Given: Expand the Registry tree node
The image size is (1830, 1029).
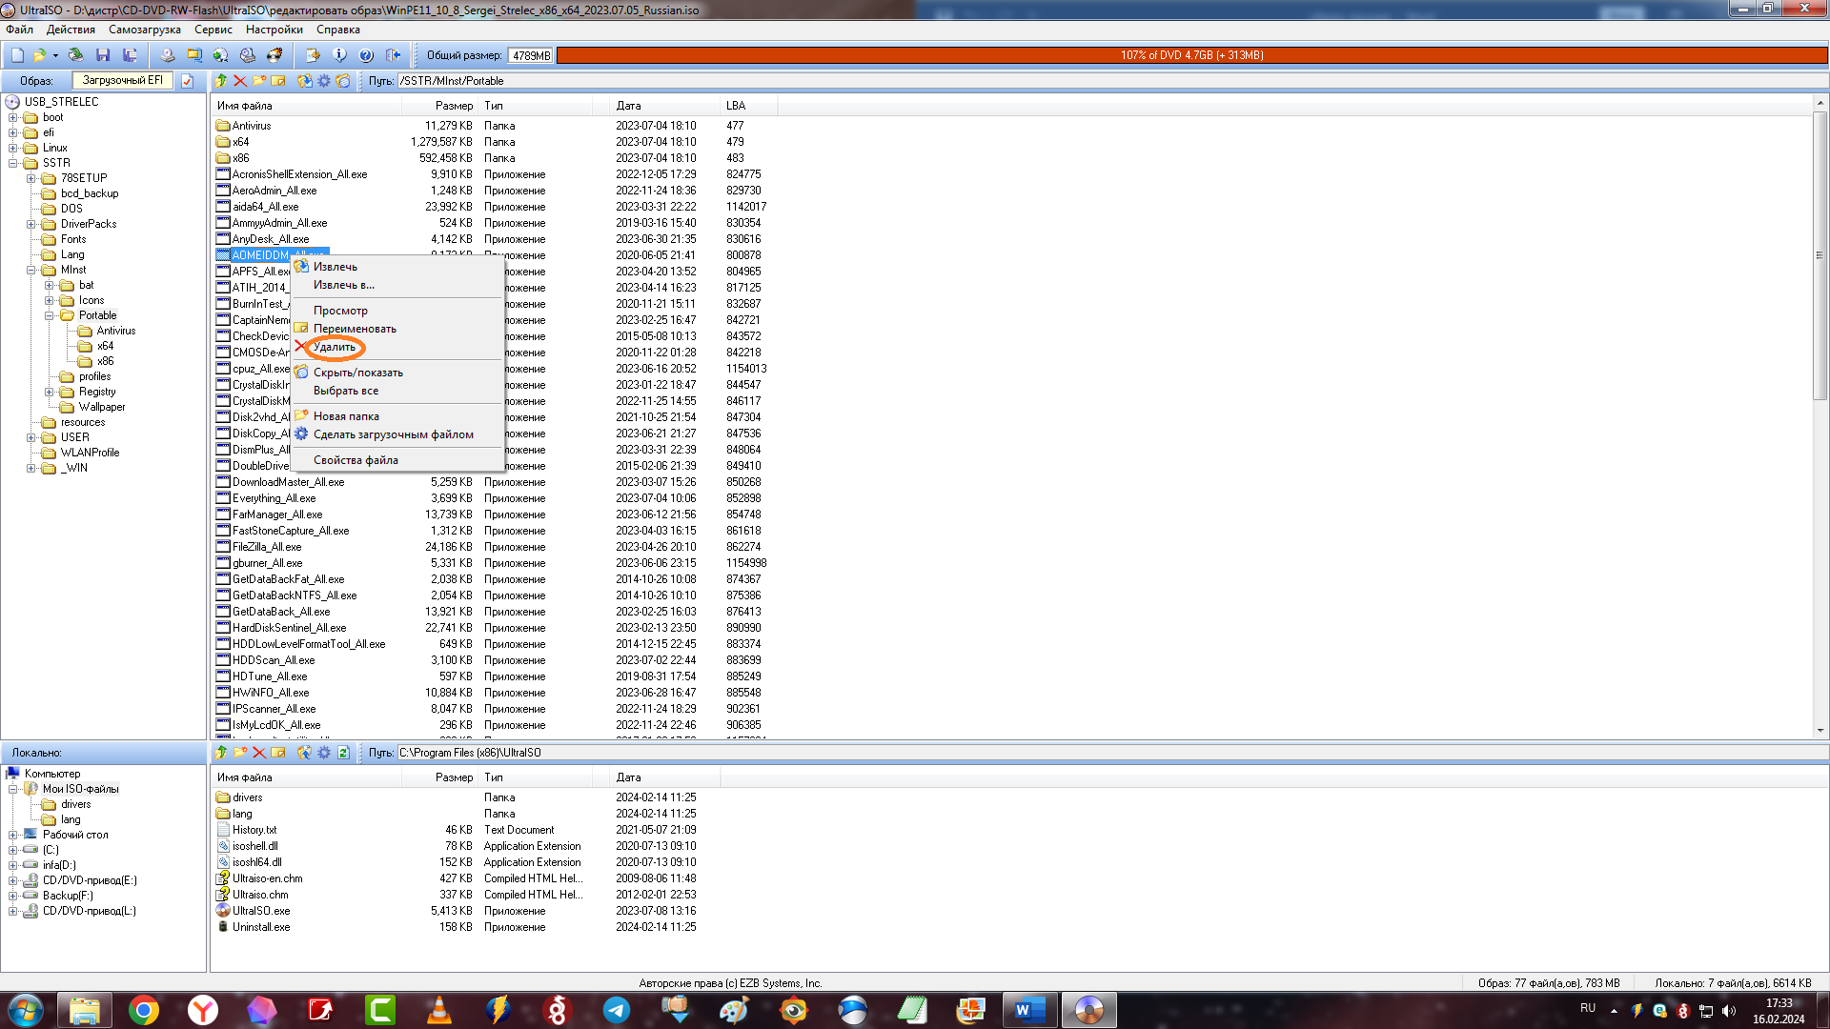Looking at the screenshot, I should click(x=50, y=392).
